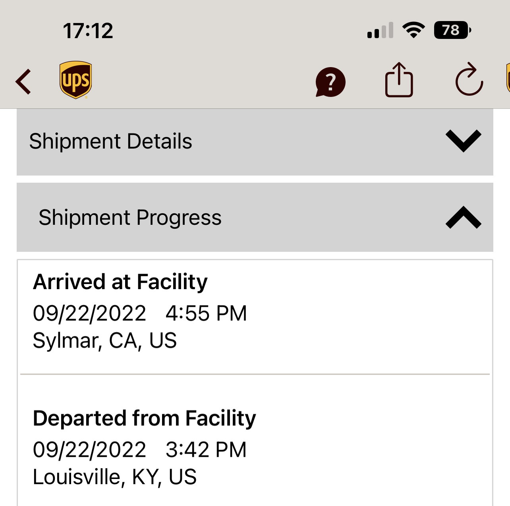Screen dimensions: 510x506
Task: Tap the cellular signal bars
Action: click(x=380, y=31)
